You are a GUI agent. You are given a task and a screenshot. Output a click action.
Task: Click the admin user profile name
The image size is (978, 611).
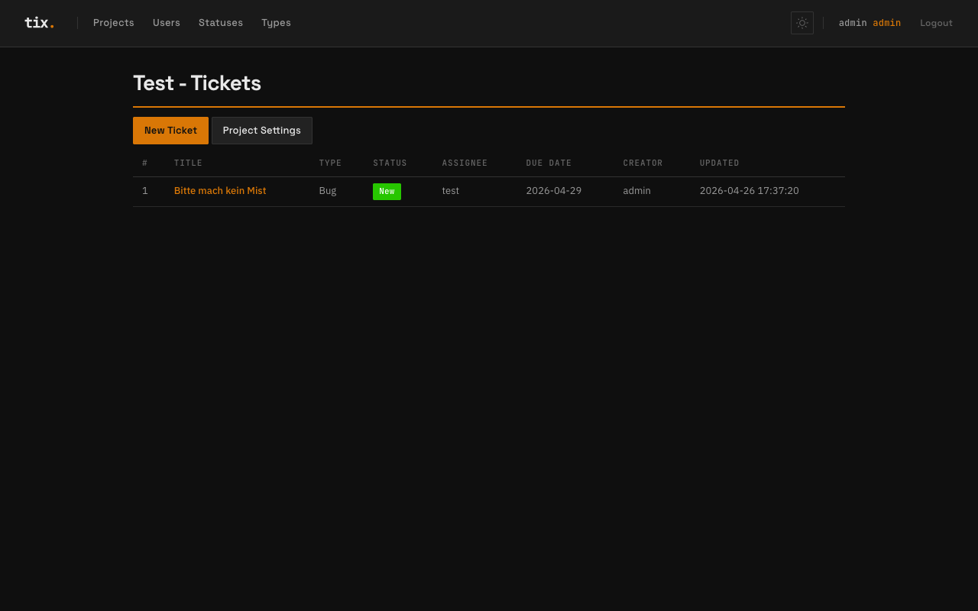[x=870, y=23]
